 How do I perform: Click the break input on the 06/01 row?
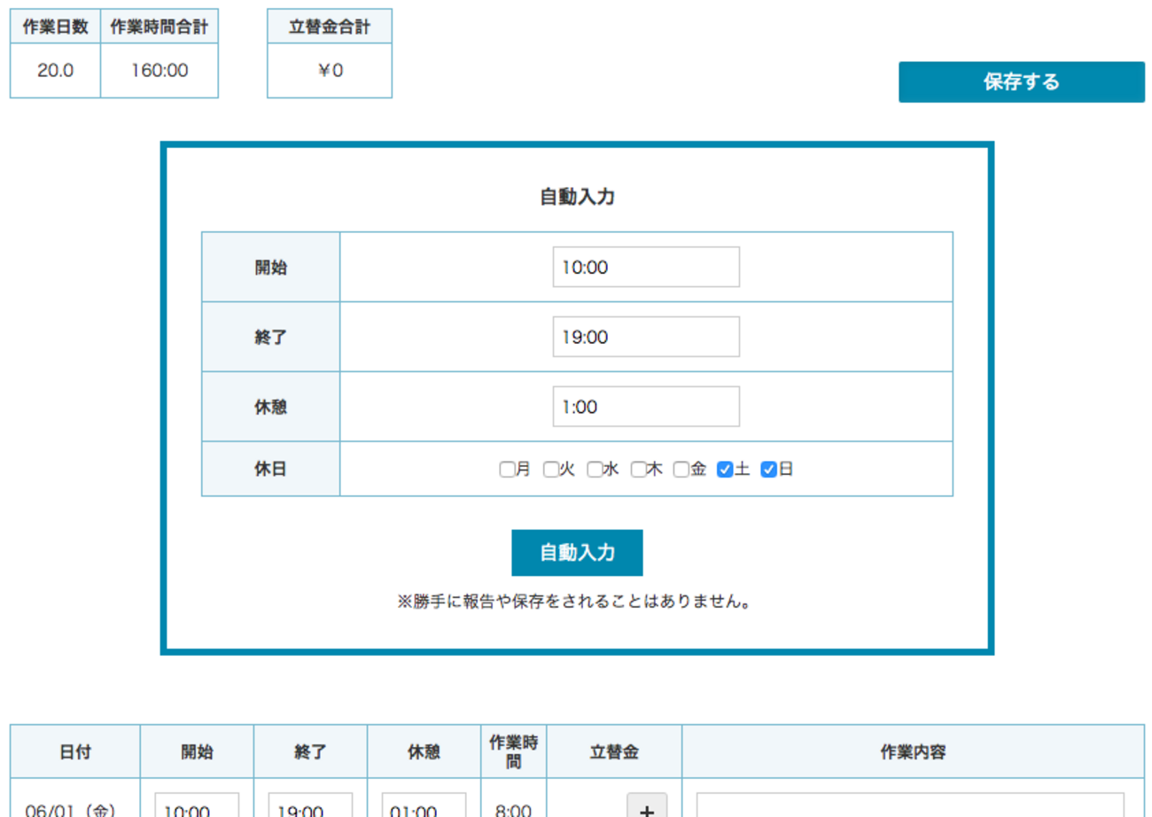click(422, 808)
